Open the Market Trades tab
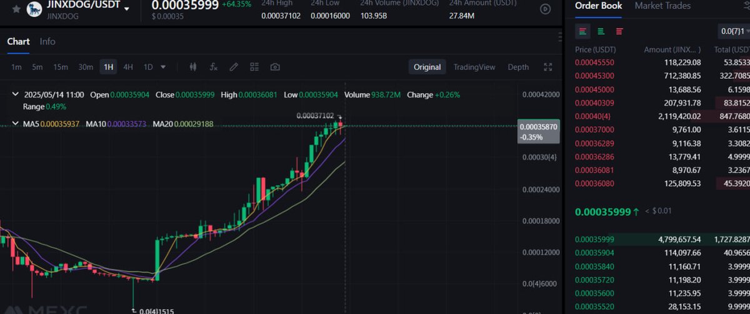 [662, 6]
